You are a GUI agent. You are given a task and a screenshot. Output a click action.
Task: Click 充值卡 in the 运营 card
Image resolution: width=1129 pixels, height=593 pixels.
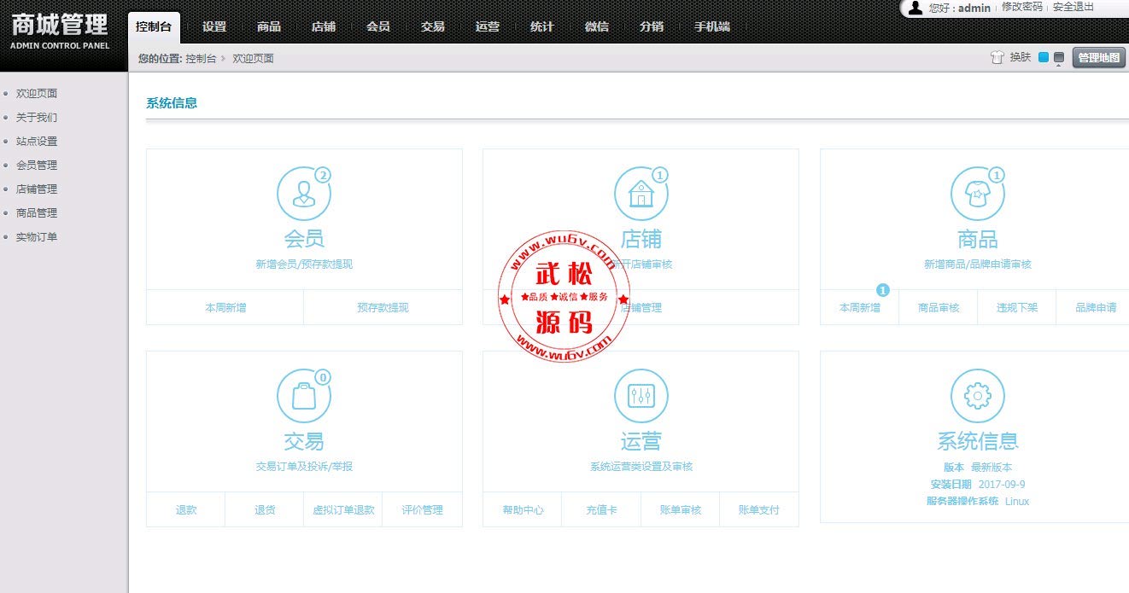click(x=601, y=510)
